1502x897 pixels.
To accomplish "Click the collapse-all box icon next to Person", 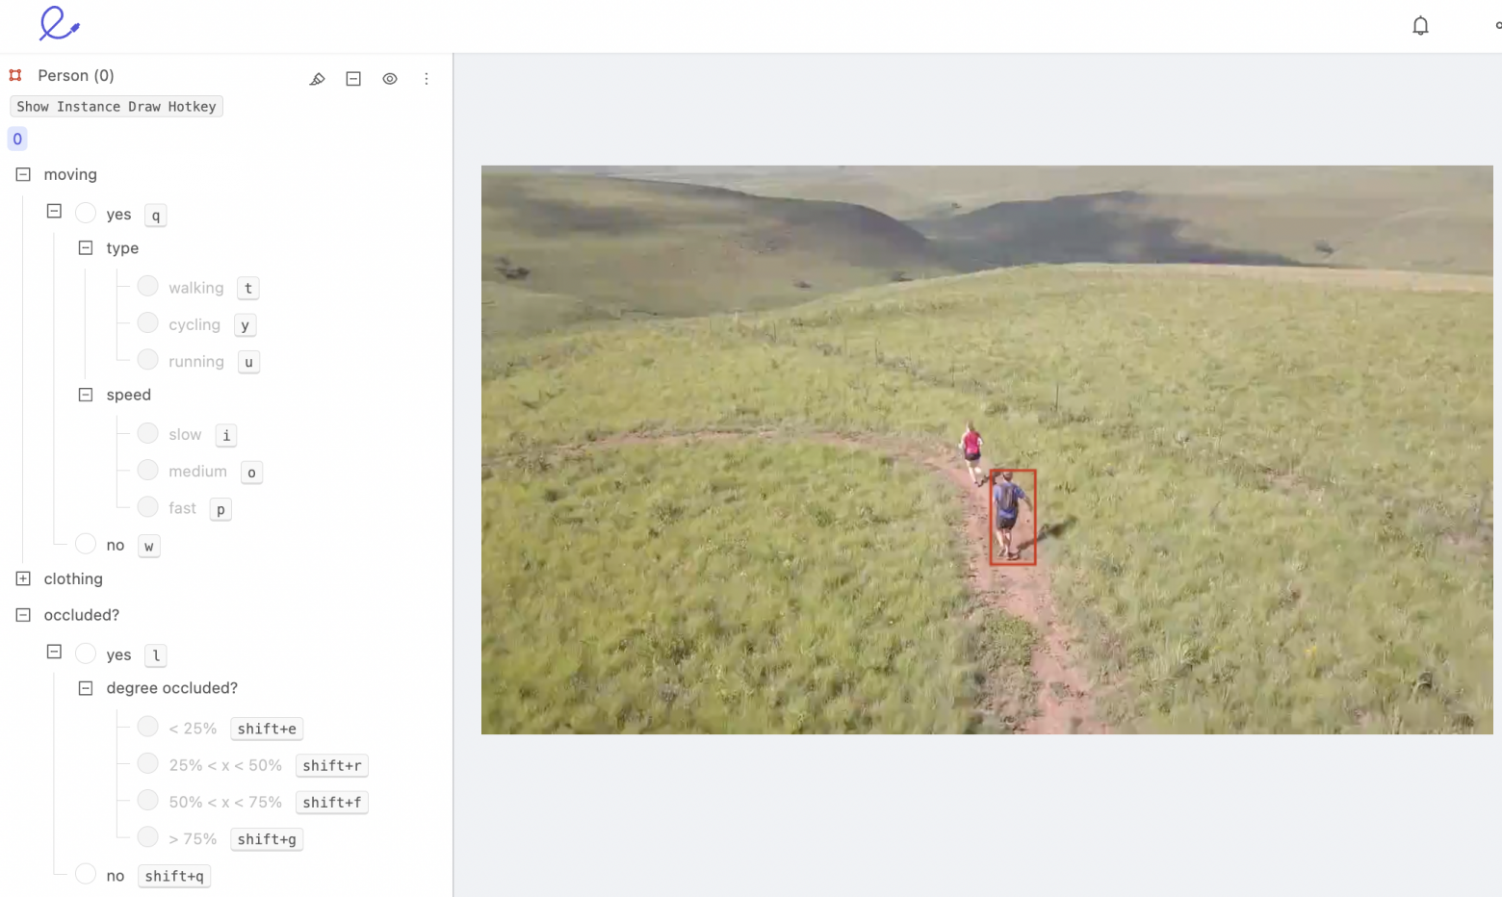I will point(353,79).
